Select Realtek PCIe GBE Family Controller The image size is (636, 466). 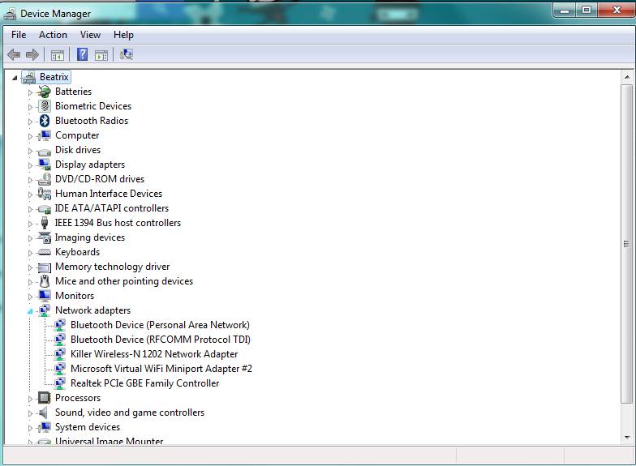[x=144, y=383]
